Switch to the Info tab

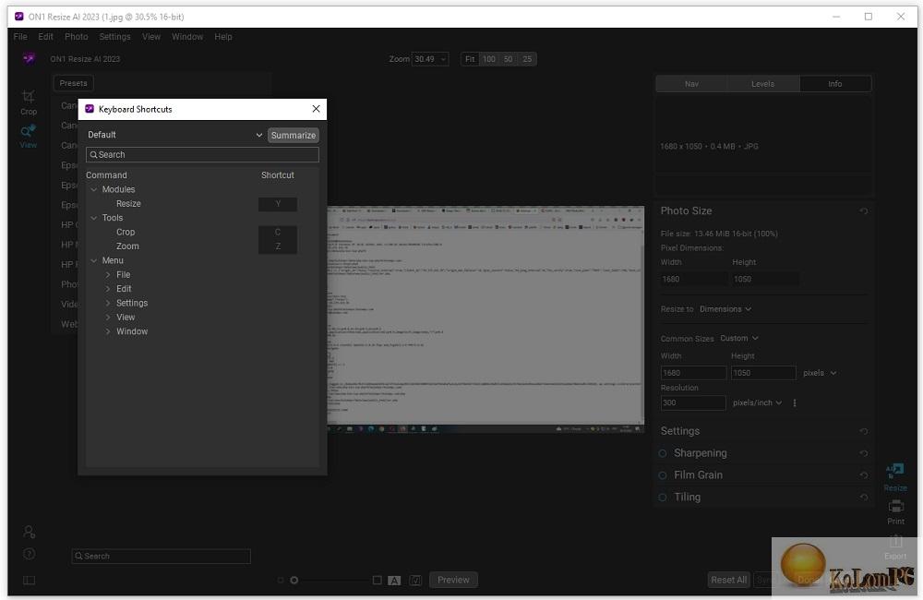(x=834, y=84)
